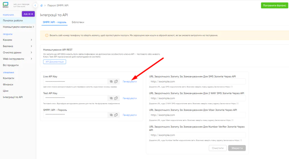Switch to the Бібліотеки tab
The image size is (289, 159).
tap(78, 22)
